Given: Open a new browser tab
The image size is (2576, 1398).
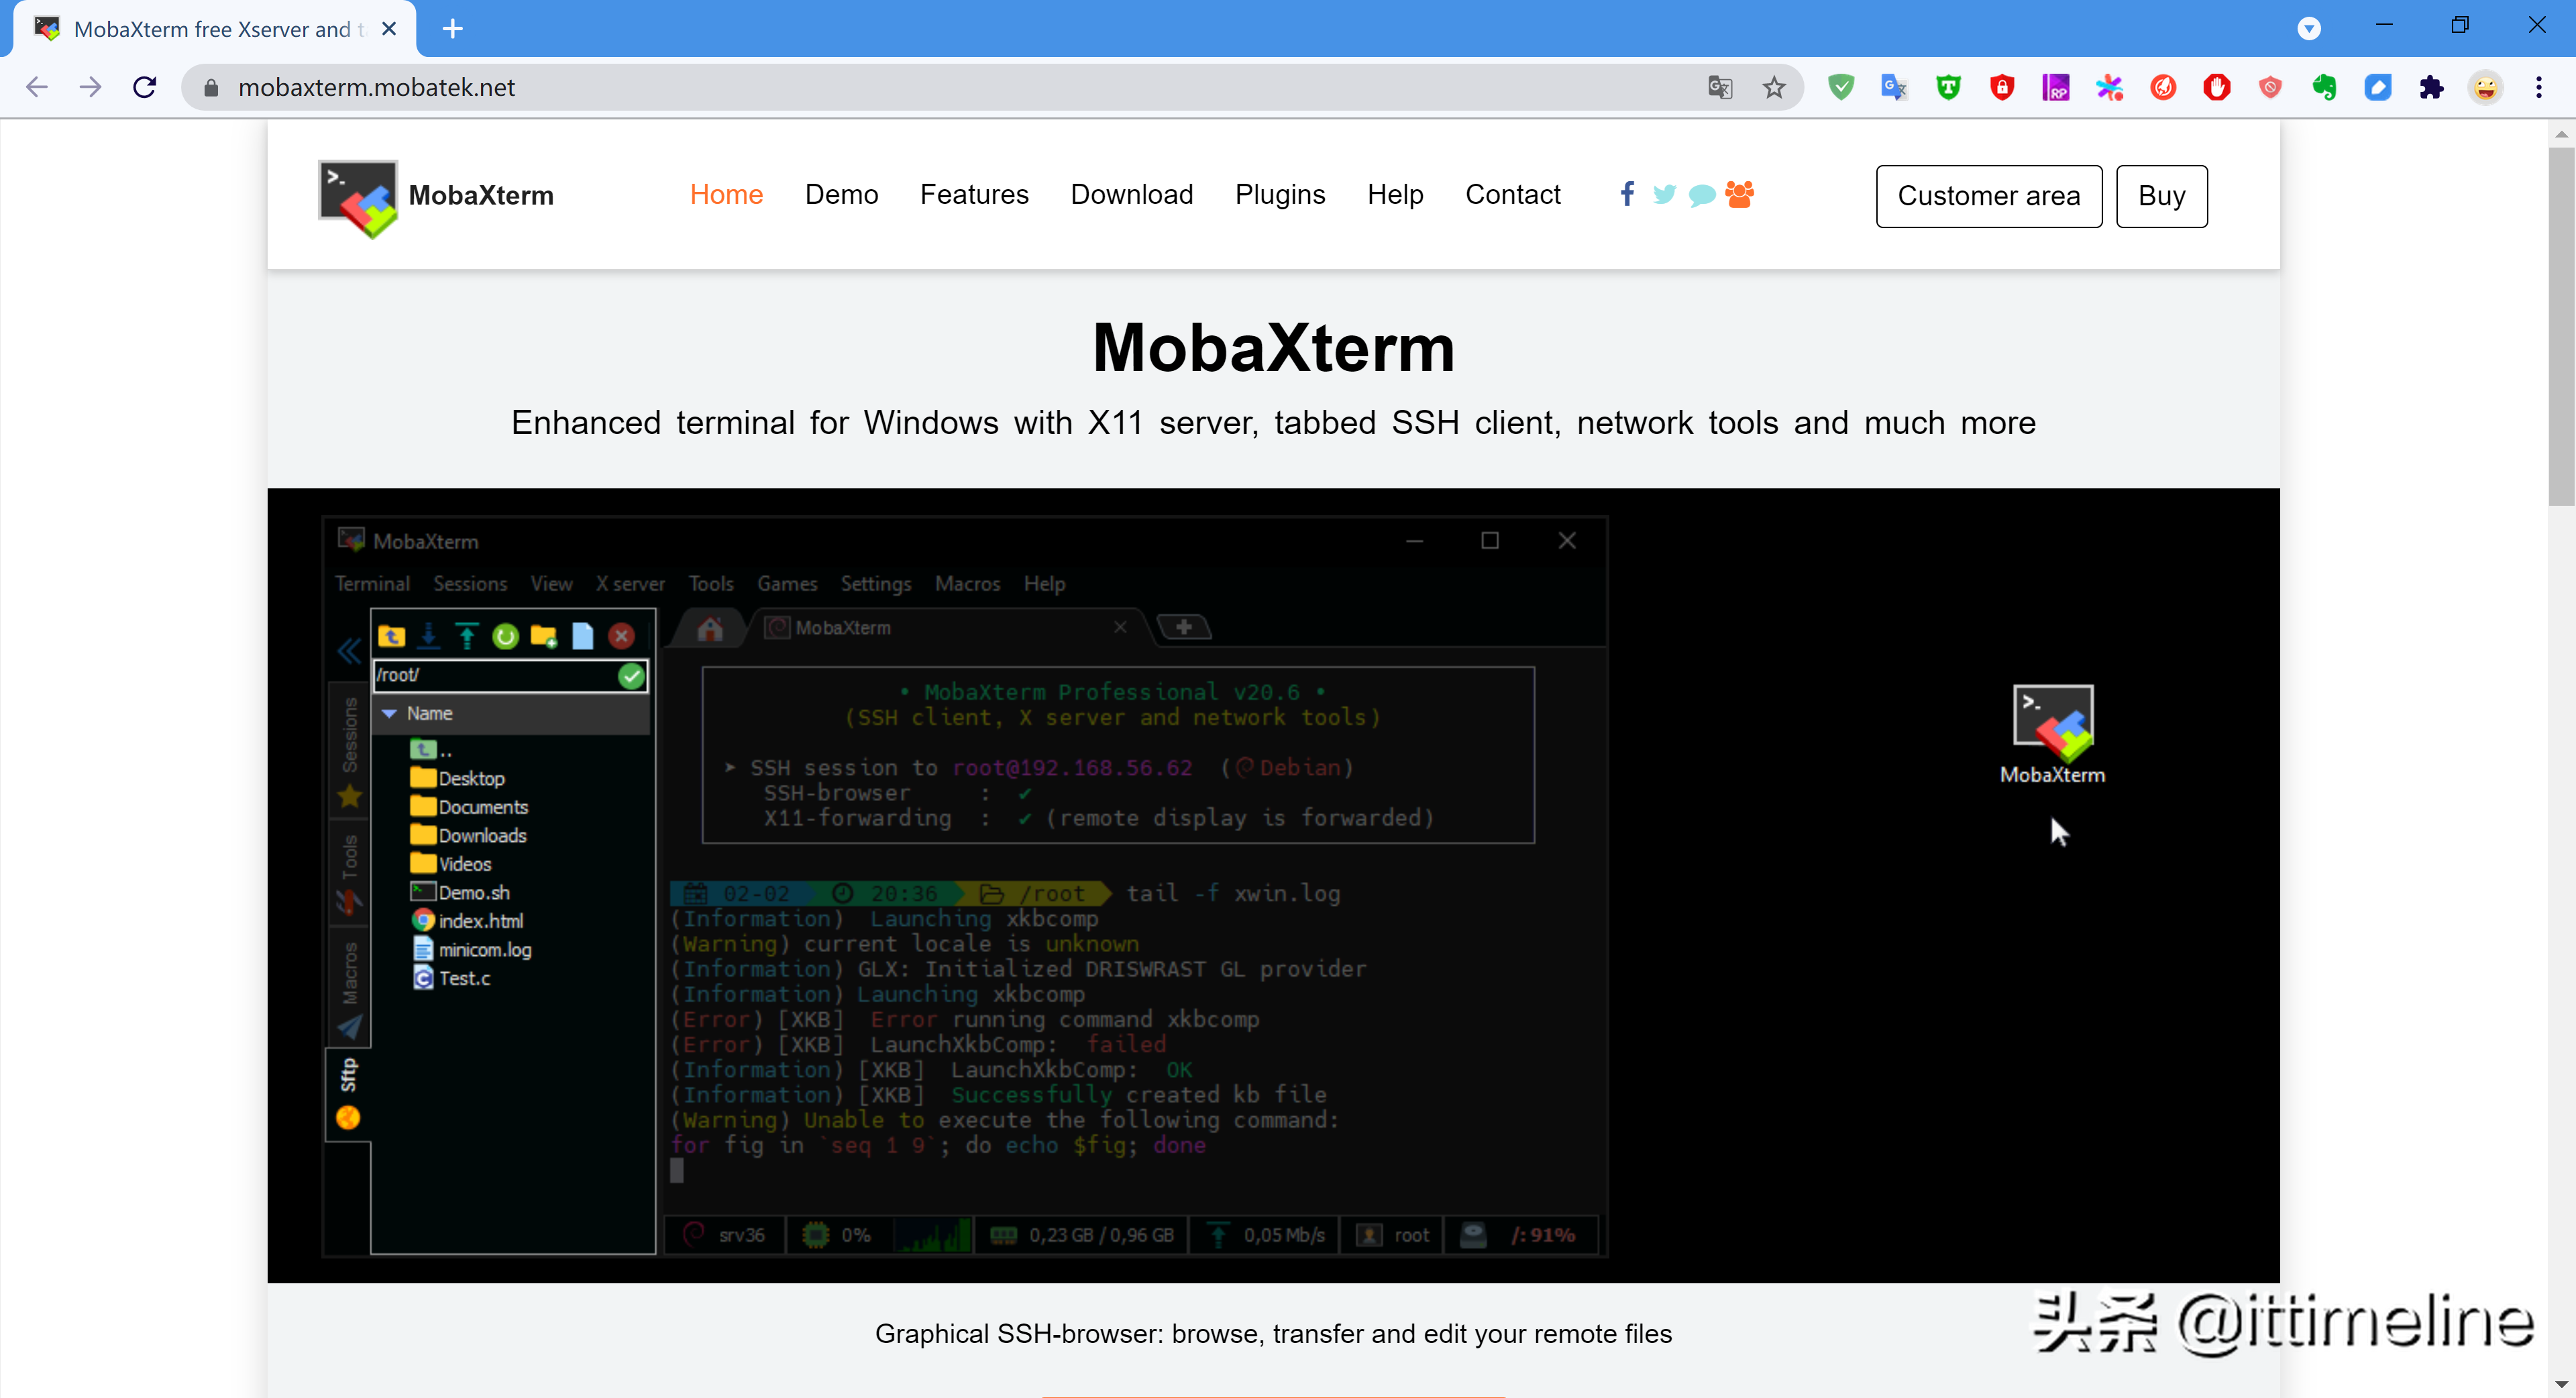Looking at the screenshot, I should tap(453, 29).
